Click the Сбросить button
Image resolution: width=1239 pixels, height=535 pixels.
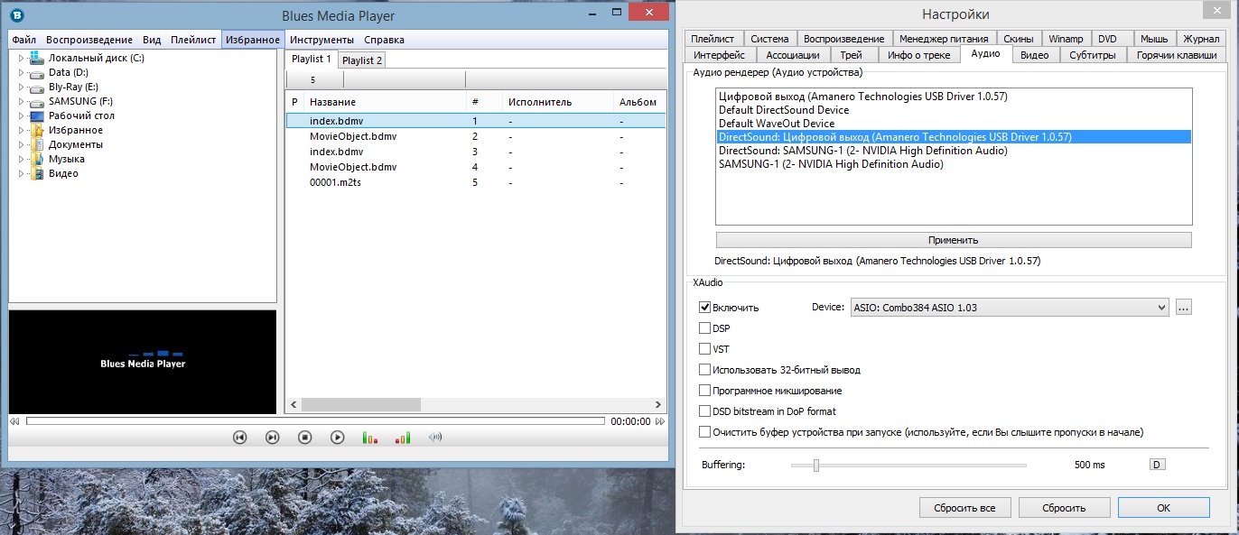[x=1064, y=508]
